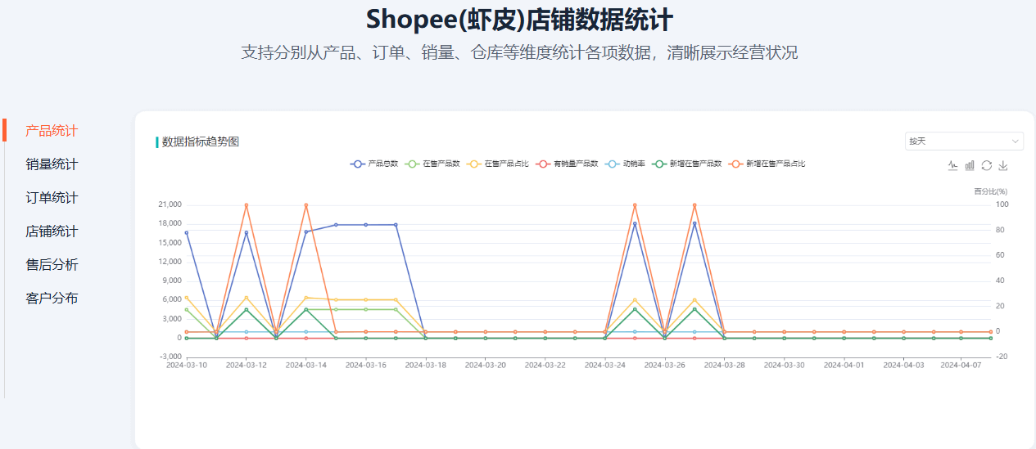This screenshot has height=449, width=1036.
Task: Open 售后分析 in sidebar
Action: click(x=52, y=265)
